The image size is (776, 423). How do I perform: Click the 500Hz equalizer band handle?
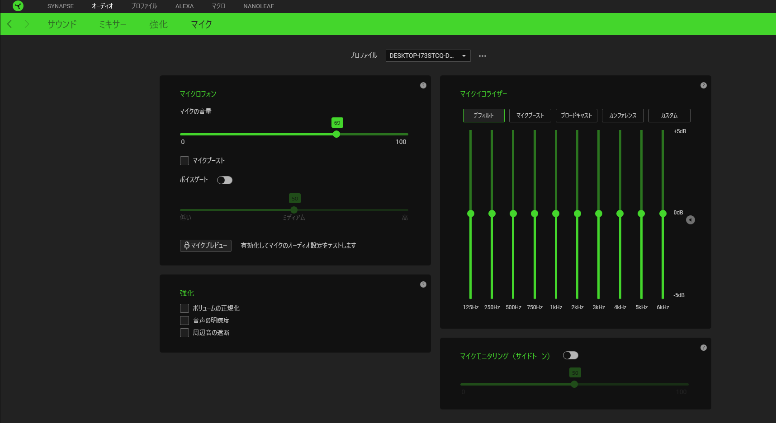pos(513,214)
